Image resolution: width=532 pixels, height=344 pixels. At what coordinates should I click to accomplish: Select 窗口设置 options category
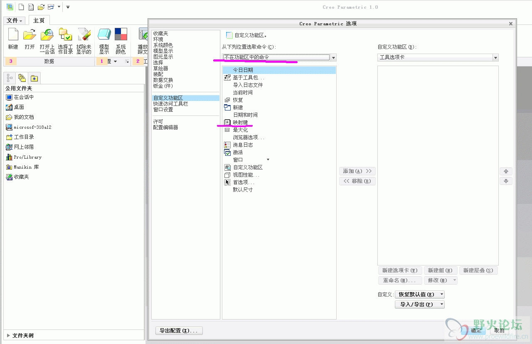163,110
